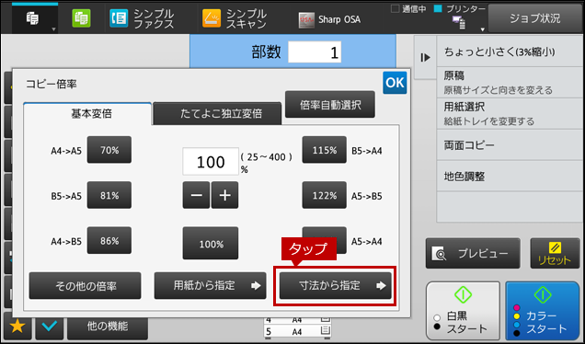Open 用紙選択 paper tray settings
This screenshot has width=585, height=344.
tap(510, 114)
